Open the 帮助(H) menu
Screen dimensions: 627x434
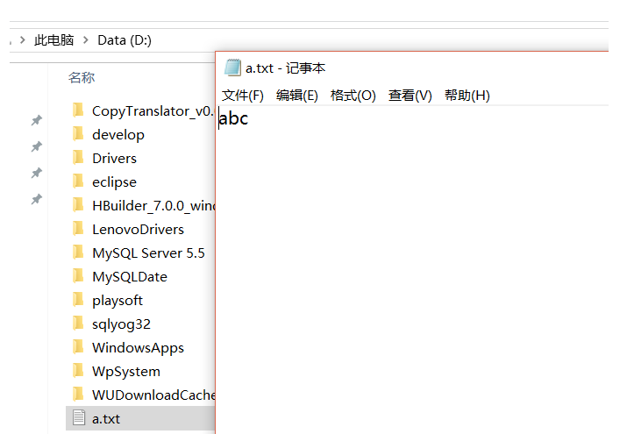pos(467,96)
